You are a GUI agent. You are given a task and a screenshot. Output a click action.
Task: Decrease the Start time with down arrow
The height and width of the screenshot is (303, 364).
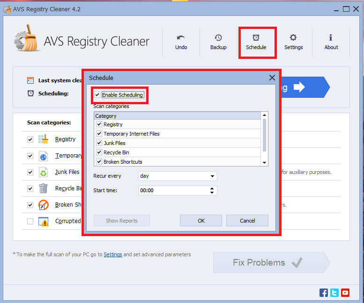tap(212, 193)
